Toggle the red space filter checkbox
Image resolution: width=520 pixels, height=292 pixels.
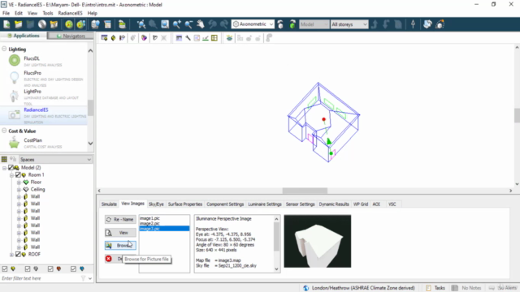50,268
